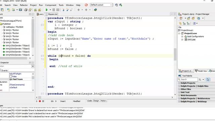Screen dimensions: 215x121
Task: Click the 'Ptts' declared but never used message
Action: pos(41,117)
